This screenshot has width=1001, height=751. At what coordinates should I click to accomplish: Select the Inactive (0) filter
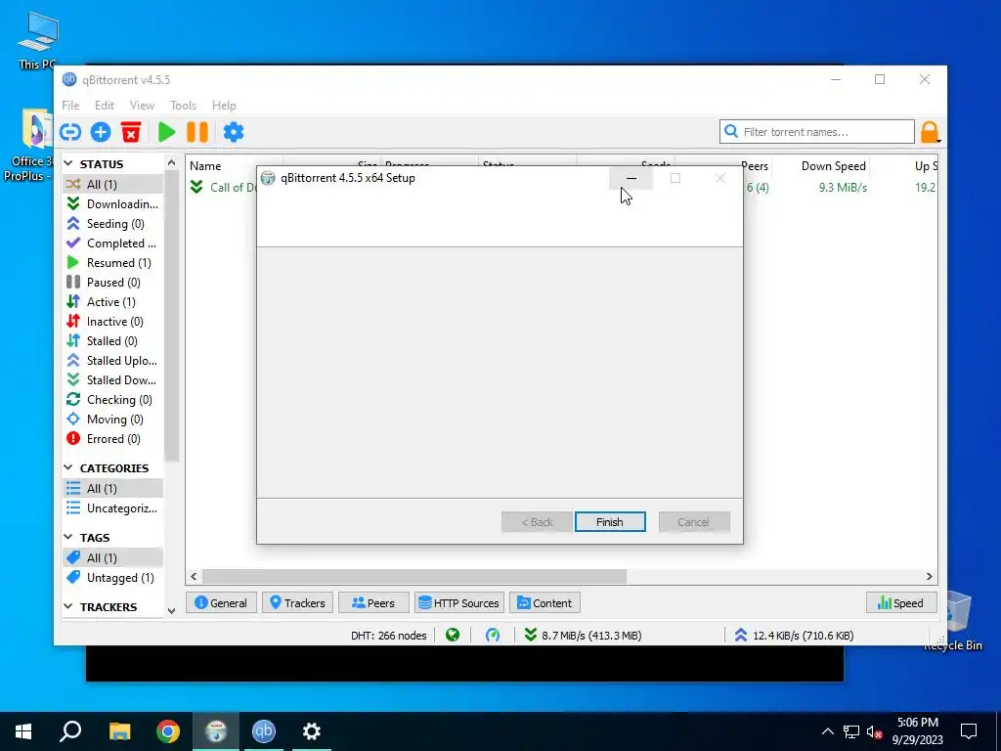pos(112,321)
